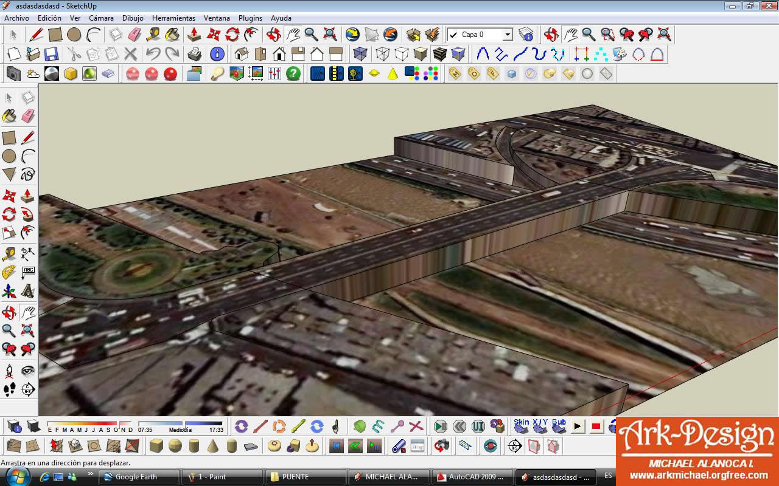Click the green help question mark icon
This screenshot has height=486, width=779.
pyautogui.click(x=293, y=74)
